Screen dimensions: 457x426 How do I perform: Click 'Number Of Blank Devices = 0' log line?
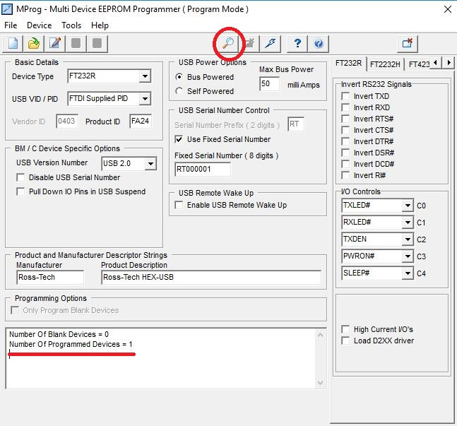[x=59, y=334]
